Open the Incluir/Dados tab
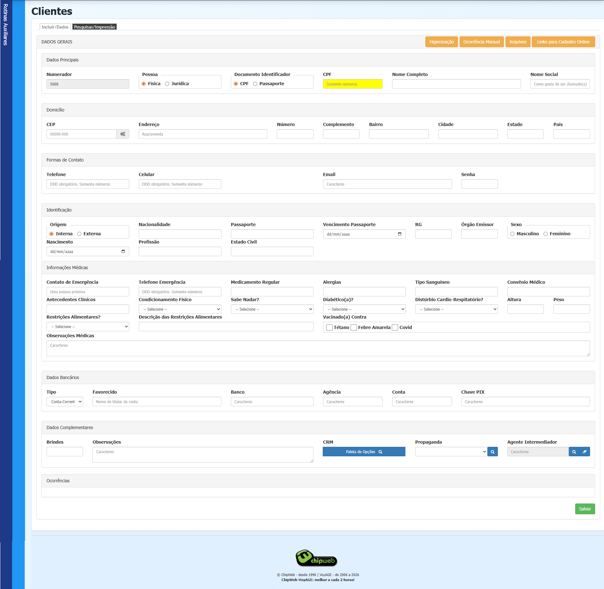This screenshot has height=589, width=604. point(55,27)
